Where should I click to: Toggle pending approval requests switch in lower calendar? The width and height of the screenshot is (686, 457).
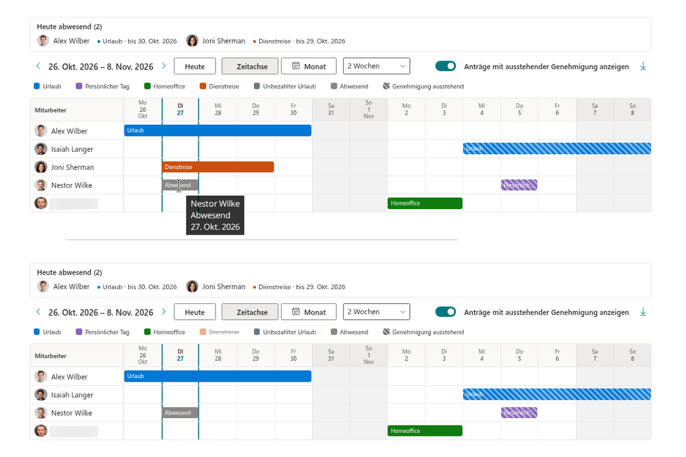446,312
